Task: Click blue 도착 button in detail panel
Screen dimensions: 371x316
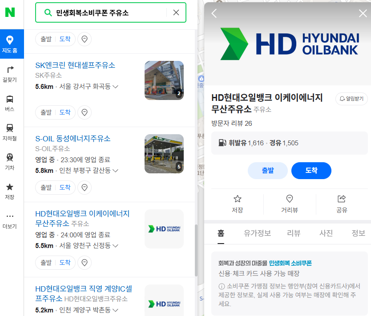Action: [x=311, y=170]
